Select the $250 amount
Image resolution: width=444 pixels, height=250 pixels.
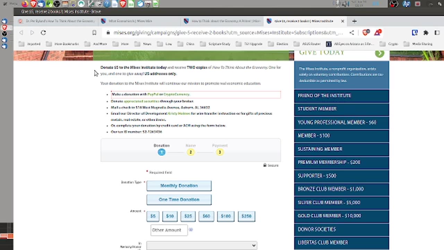click(x=246, y=216)
